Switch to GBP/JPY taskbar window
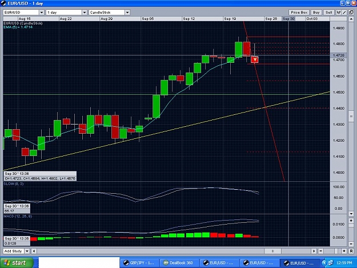 click(x=139, y=263)
